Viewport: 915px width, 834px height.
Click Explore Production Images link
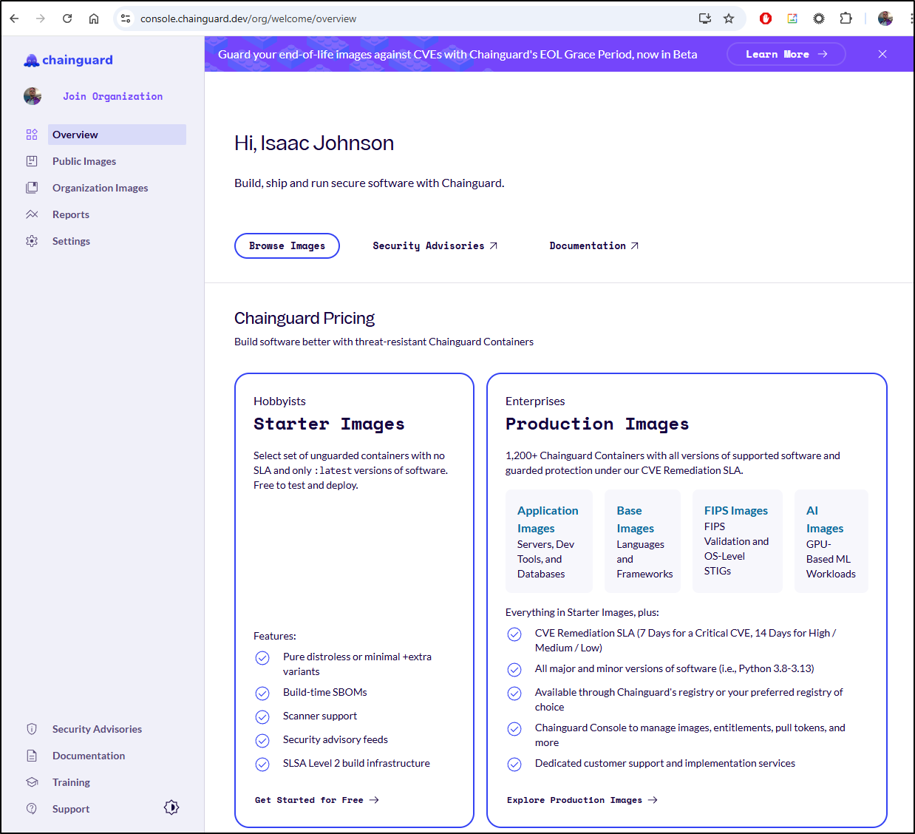tap(582, 800)
